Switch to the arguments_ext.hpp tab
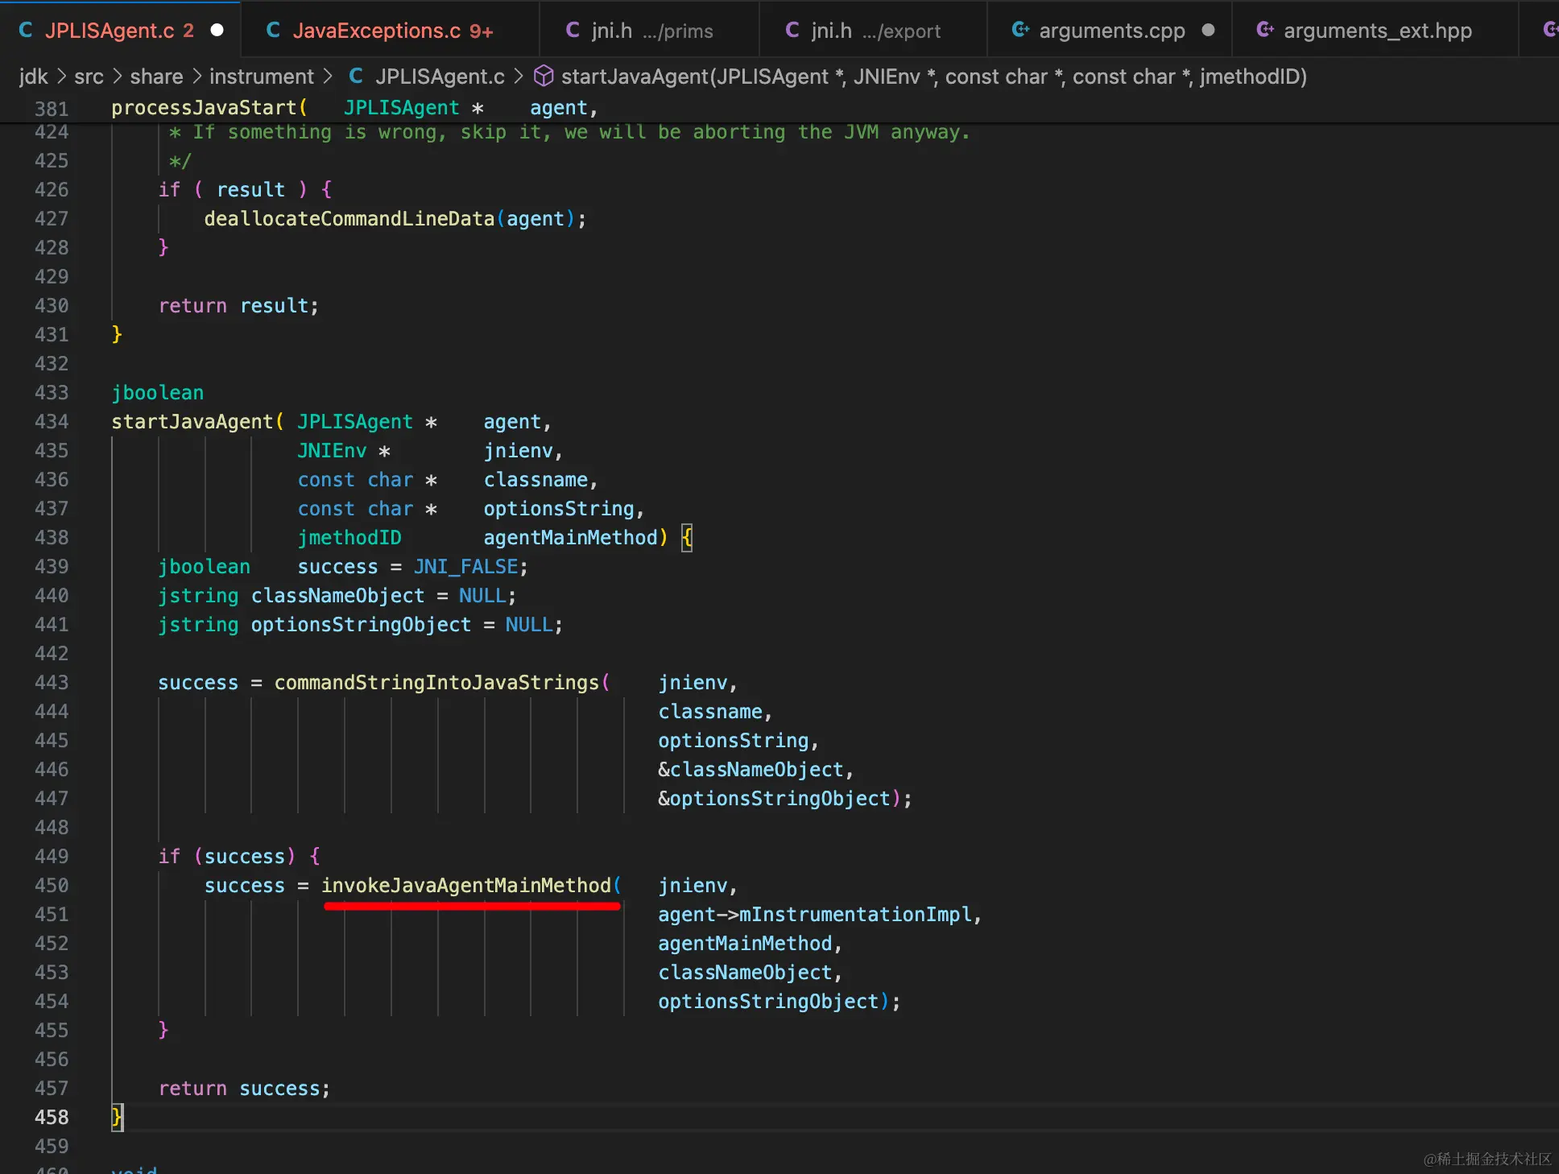Image resolution: width=1559 pixels, height=1174 pixels. point(1376,31)
